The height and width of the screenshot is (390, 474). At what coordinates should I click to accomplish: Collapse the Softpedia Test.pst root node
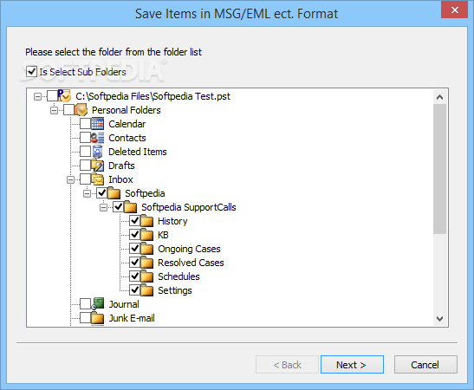[x=37, y=97]
